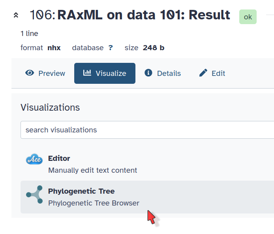Viewport: 274px width, 234px height.
Task: Click the Ace Editor cloud icon
Action: click(x=34, y=159)
